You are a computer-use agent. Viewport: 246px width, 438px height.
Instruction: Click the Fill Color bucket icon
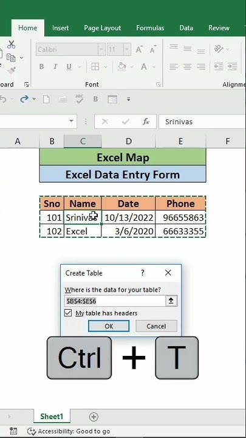122,66
